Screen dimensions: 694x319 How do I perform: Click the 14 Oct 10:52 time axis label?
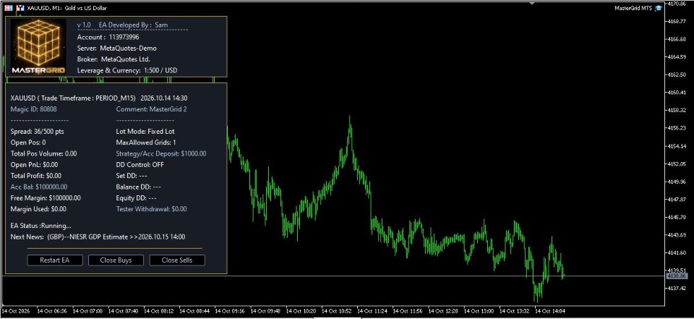click(x=337, y=311)
